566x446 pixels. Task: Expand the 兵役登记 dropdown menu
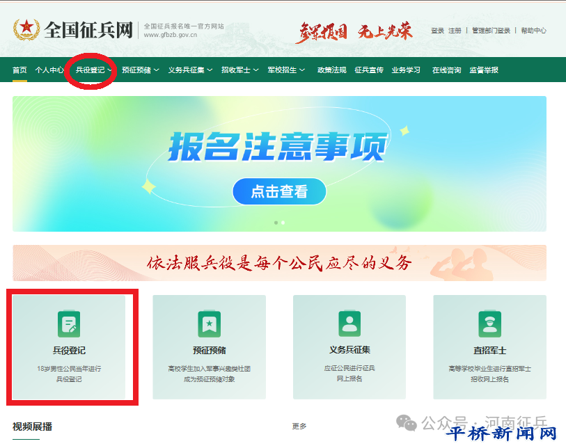click(x=93, y=70)
